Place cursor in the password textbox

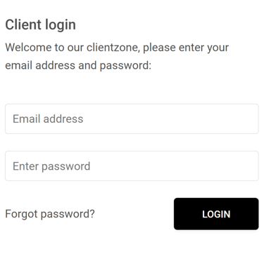click(132, 166)
